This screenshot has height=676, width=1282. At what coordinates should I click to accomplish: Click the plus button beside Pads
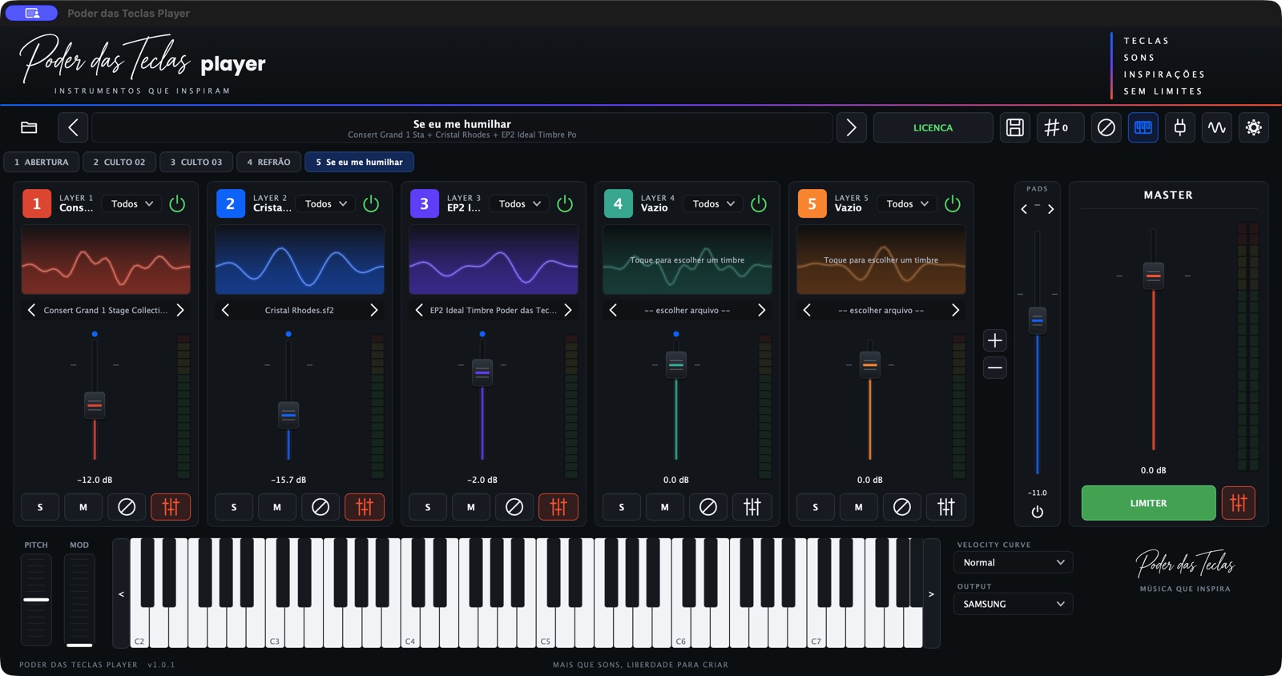pyautogui.click(x=995, y=340)
